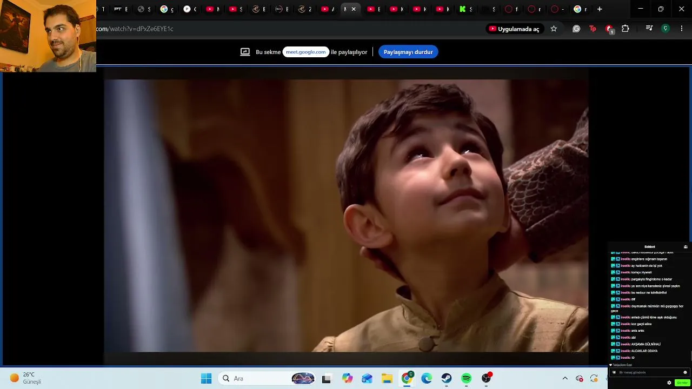The width and height of the screenshot is (692, 389).
Task: Click 'Paylaşmayı durdur' to stop sharing
Action: 408,52
